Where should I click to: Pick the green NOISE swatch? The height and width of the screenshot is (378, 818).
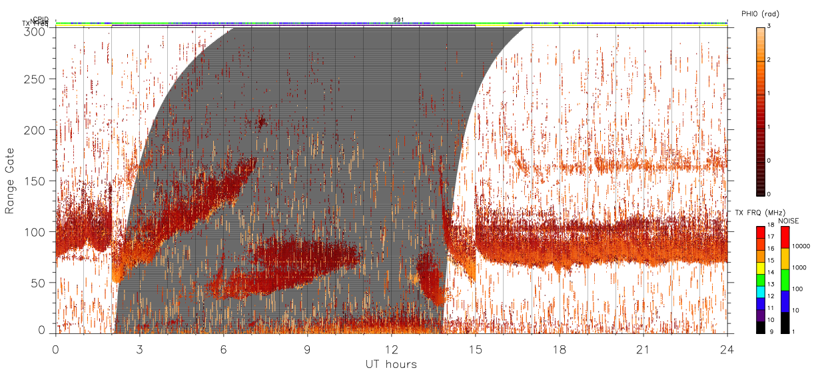(x=785, y=279)
